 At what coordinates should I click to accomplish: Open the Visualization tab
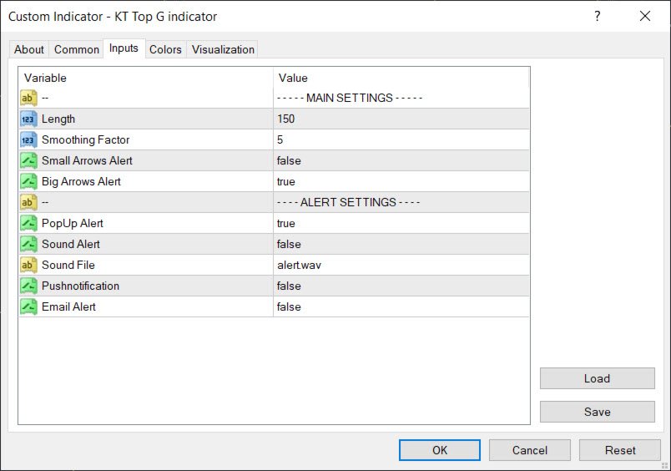point(223,49)
